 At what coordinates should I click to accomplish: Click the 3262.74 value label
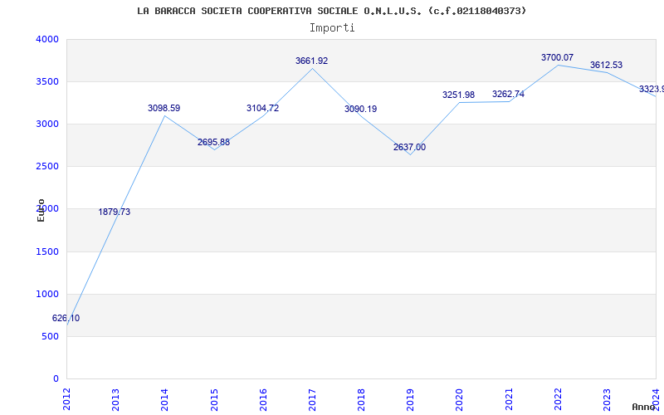508,94
